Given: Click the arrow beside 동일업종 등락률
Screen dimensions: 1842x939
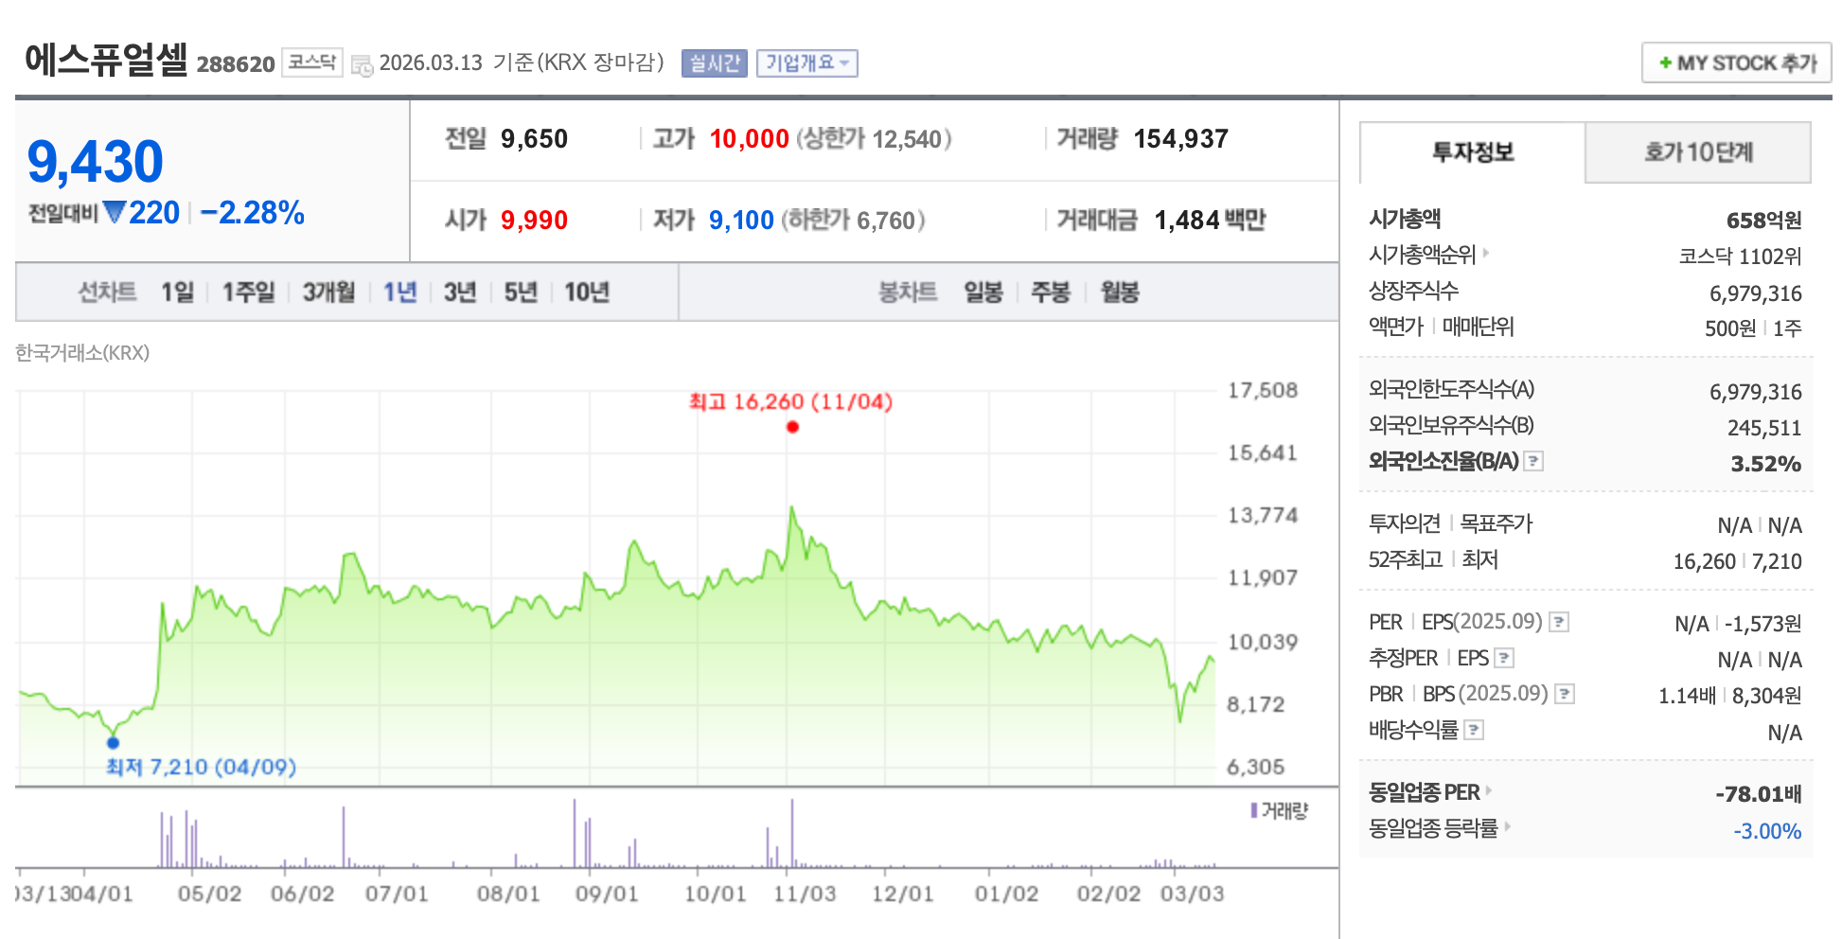Looking at the screenshot, I should 1507,826.
